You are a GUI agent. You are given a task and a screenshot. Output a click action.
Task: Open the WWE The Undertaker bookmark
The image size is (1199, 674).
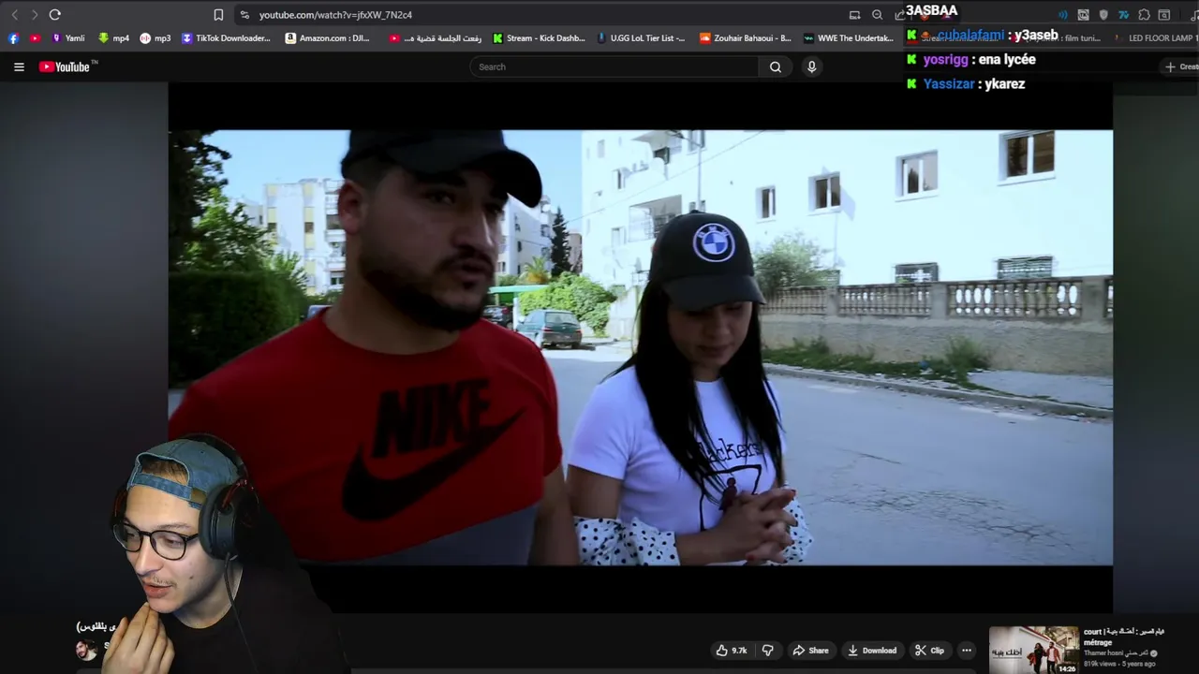click(850, 38)
